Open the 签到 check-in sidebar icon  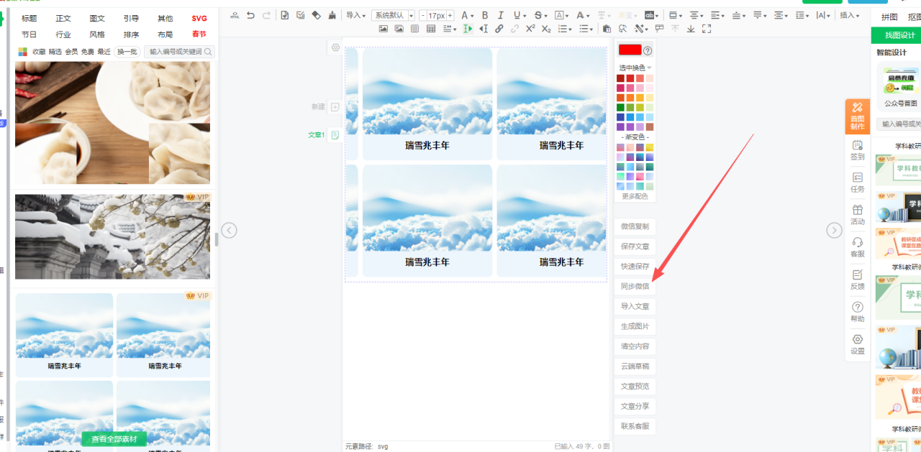857,149
